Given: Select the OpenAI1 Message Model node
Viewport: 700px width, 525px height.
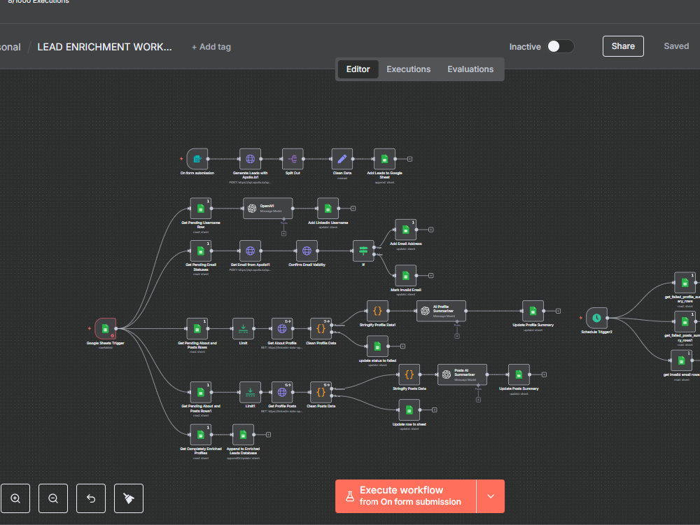Looking at the screenshot, I should [268, 209].
